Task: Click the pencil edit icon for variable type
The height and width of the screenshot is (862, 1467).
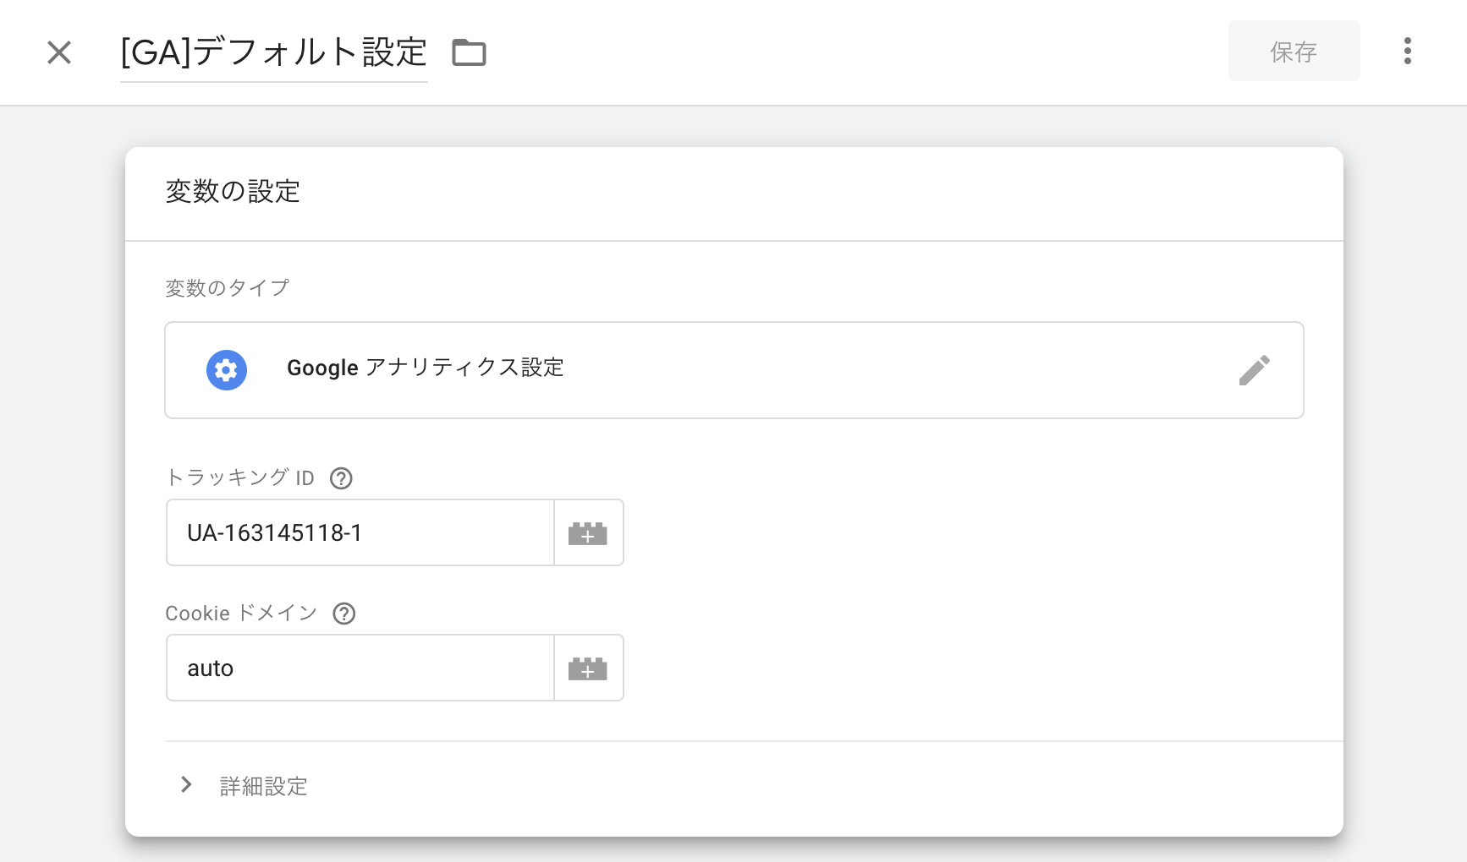Action: [1254, 370]
